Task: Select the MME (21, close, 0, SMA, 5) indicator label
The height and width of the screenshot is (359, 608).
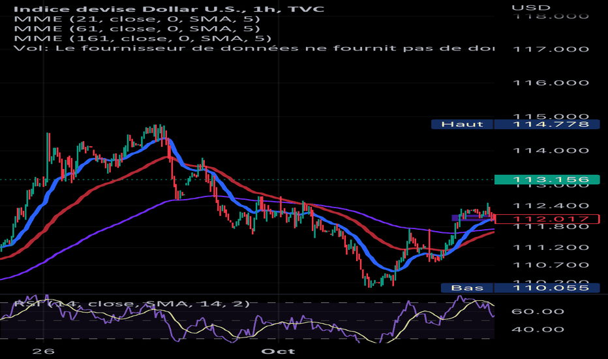Action: click(137, 19)
